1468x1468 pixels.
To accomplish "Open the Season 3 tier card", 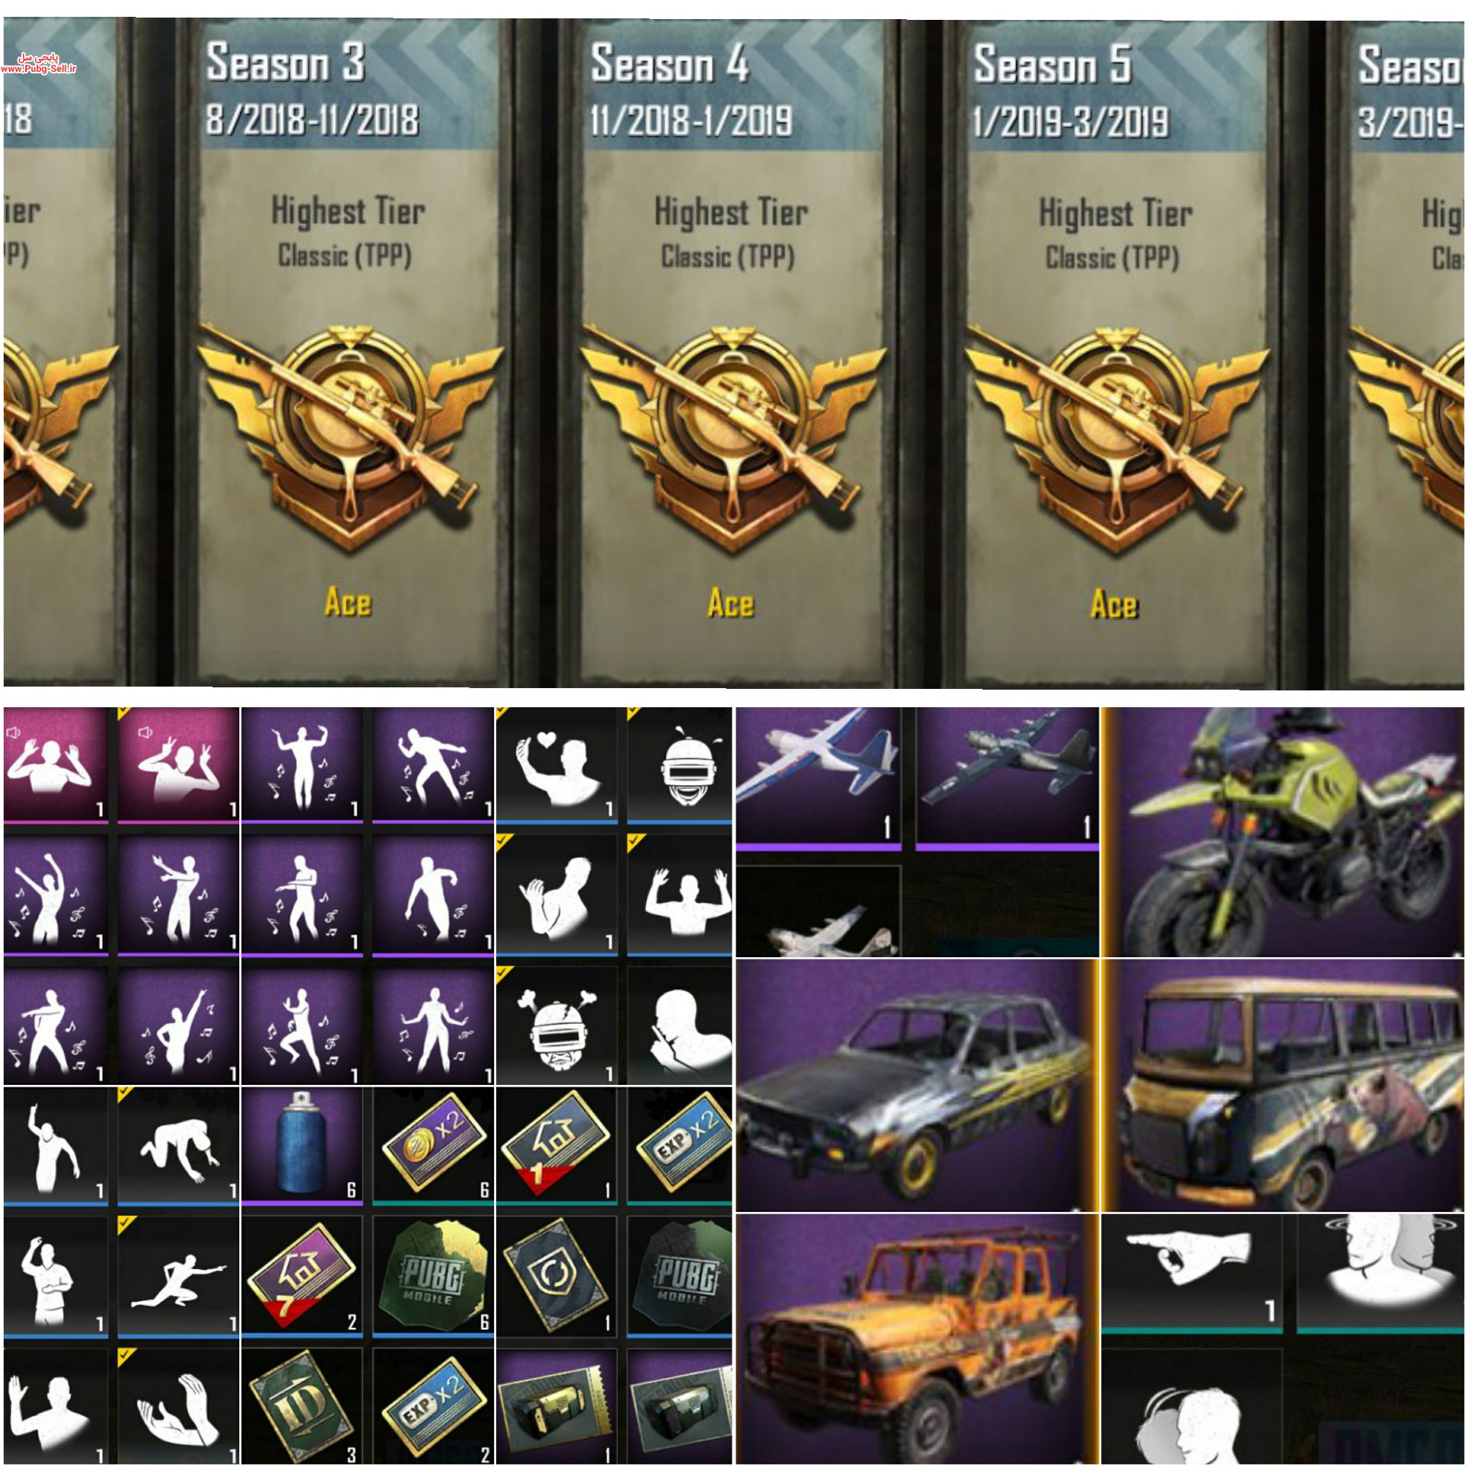I will click(x=348, y=352).
